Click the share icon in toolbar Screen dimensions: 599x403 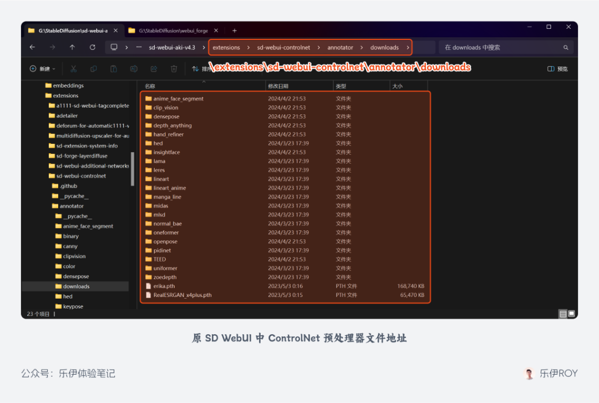154,69
